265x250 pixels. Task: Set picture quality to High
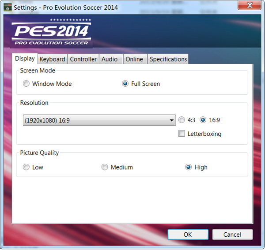tap(188, 167)
